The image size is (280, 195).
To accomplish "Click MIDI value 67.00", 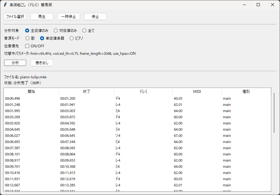I will click(178, 136).
